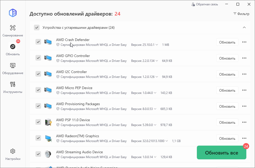The image size is (255, 168).
Task: Click Обновить button for AMD Provisioning Packages
Action: [227, 106]
